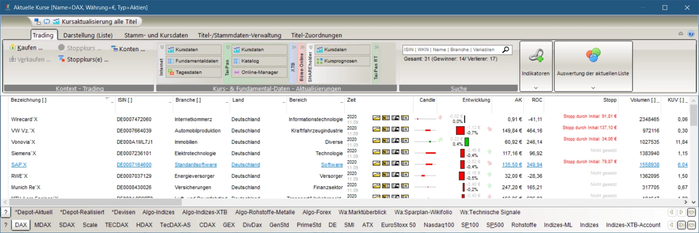699x233 pixels.
Task: Open the Konten accounts dialog
Action: tap(128, 49)
